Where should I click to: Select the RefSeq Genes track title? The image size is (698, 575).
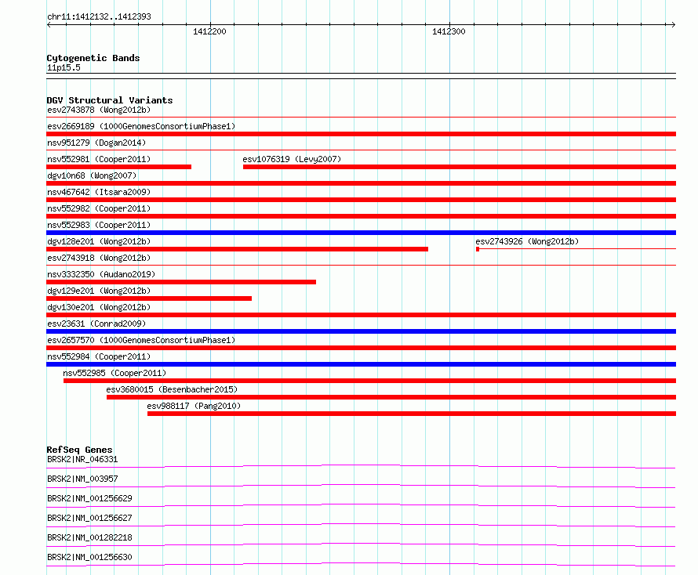point(79,450)
